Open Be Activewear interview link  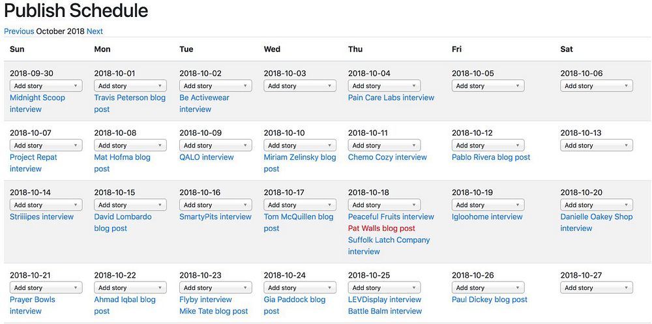[204, 104]
